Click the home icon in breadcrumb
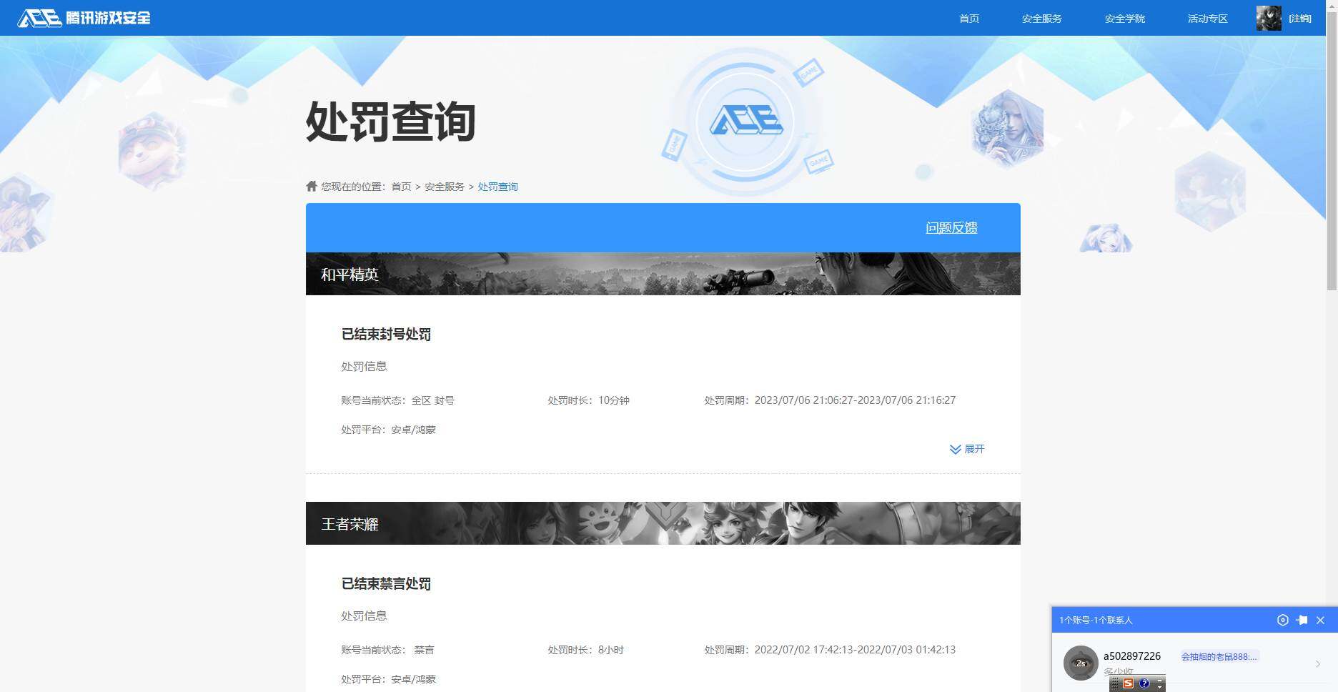This screenshot has width=1338, height=692. tap(312, 186)
